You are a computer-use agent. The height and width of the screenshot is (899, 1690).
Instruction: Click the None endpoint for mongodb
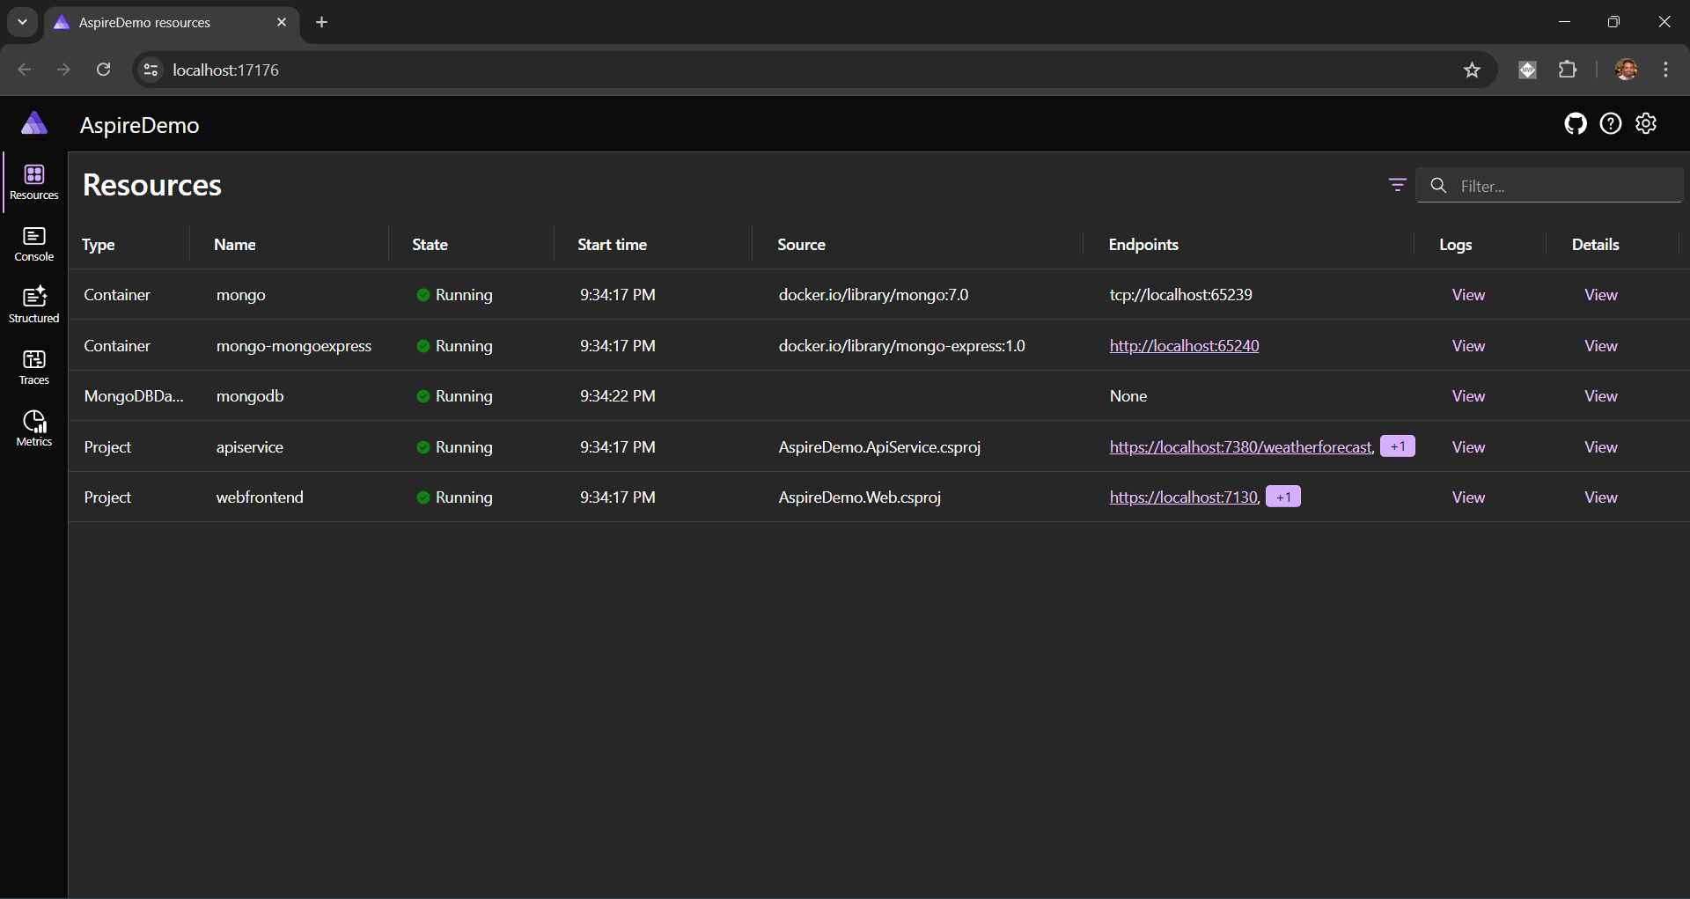pos(1128,396)
